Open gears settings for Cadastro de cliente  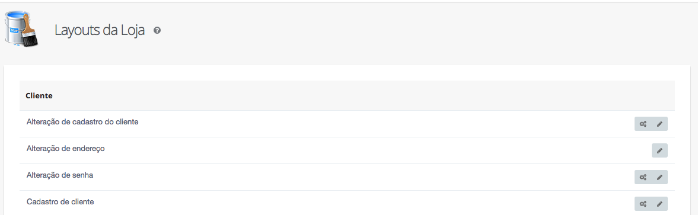643,204
